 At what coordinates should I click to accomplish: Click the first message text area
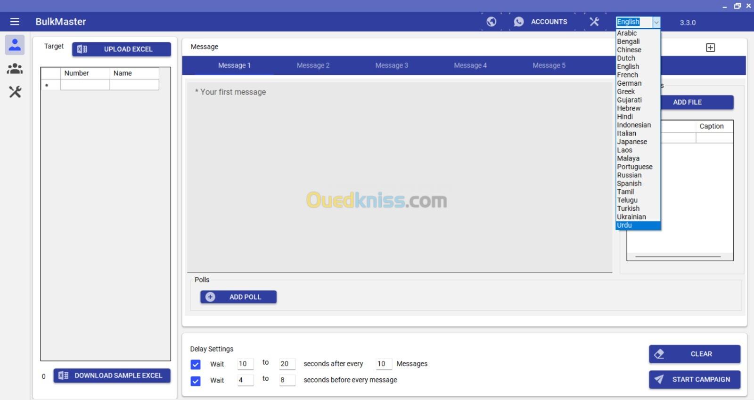(x=400, y=177)
